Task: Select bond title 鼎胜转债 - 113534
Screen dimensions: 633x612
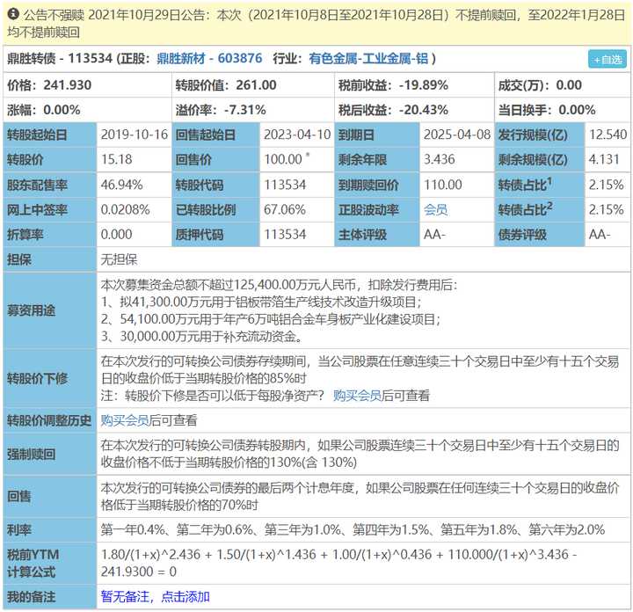Action: coord(60,59)
